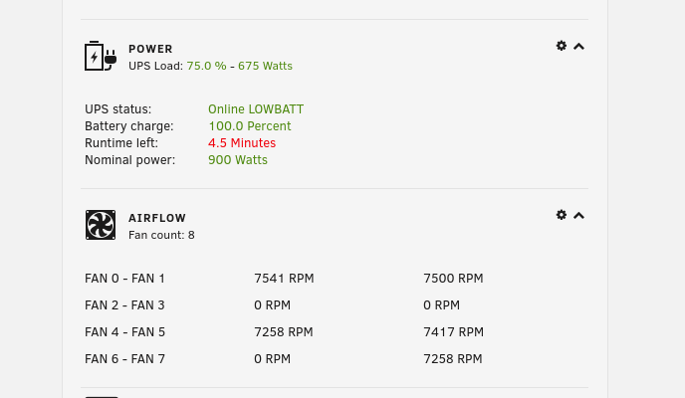The width and height of the screenshot is (685, 398).
Task: Click the 7417 RPM fan reading
Action: 453,332
